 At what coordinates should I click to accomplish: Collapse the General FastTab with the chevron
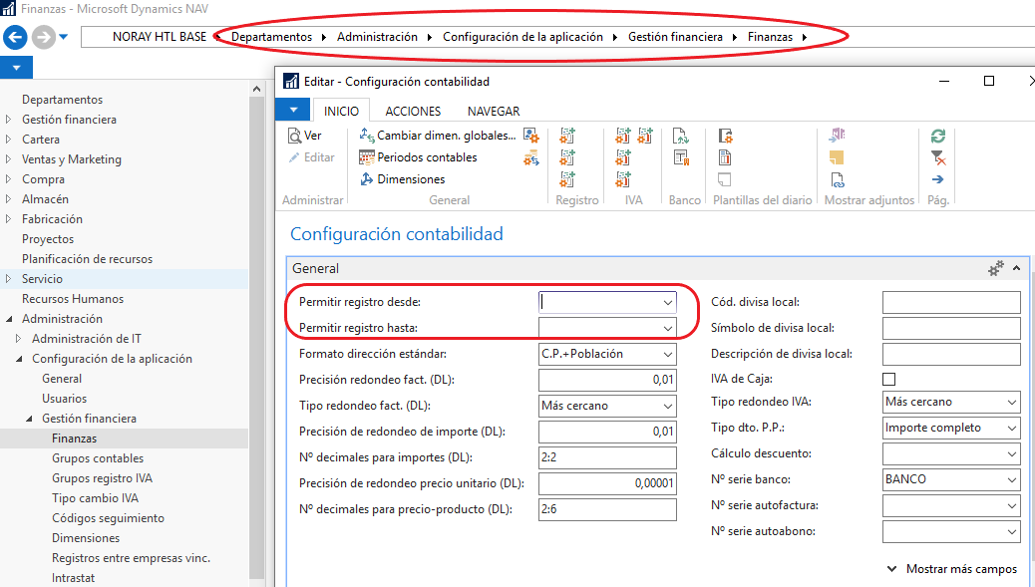pyautogui.click(x=1016, y=268)
